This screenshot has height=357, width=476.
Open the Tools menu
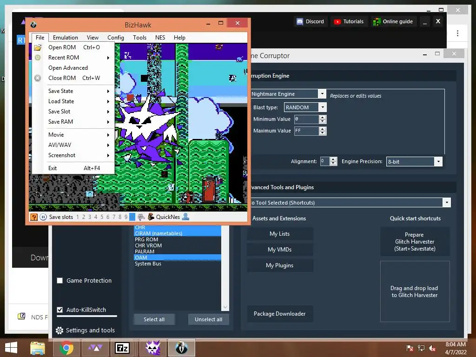coord(139,37)
